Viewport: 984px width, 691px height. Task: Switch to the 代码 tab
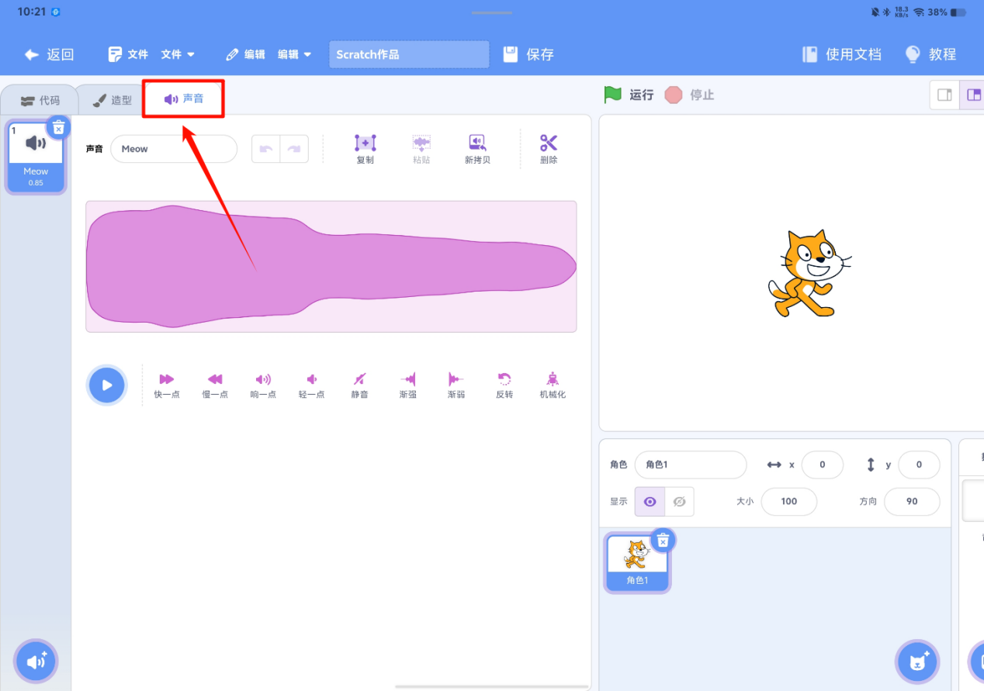[40, 99]
